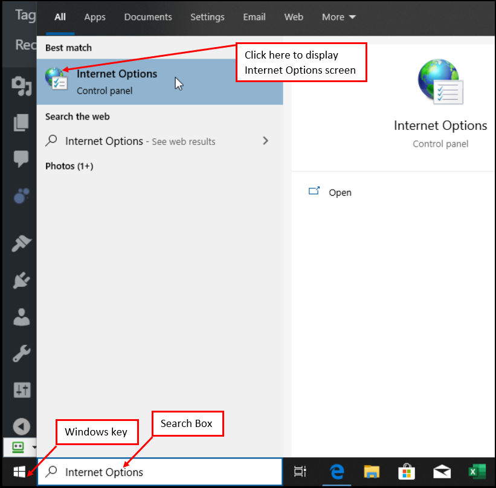Viewport: 496px width, 488px height.
Task: Open the Tools wrench sidebar icon
Action: [x=22, y=353]
